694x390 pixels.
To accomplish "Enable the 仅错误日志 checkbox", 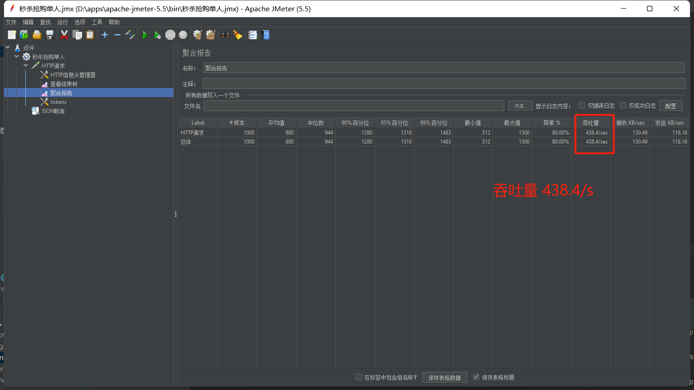I will 582,105.
